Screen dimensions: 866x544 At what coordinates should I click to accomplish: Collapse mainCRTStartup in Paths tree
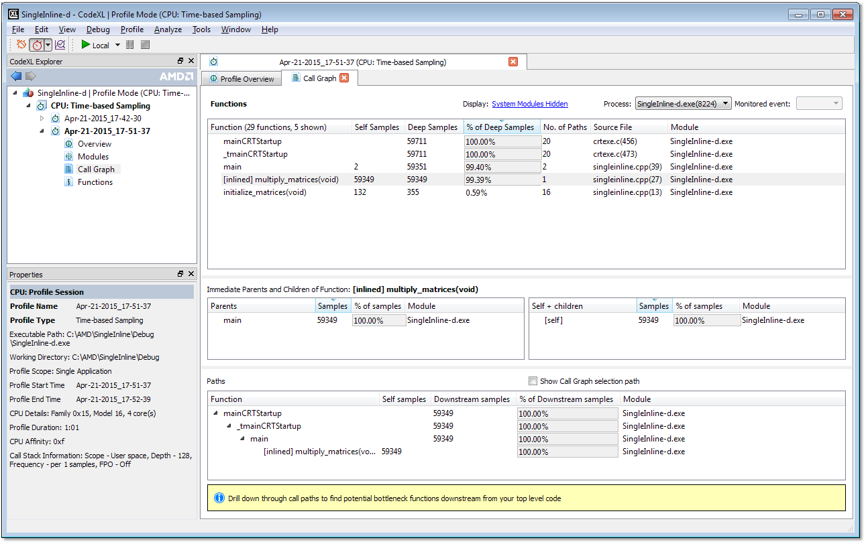pos(216,413)
